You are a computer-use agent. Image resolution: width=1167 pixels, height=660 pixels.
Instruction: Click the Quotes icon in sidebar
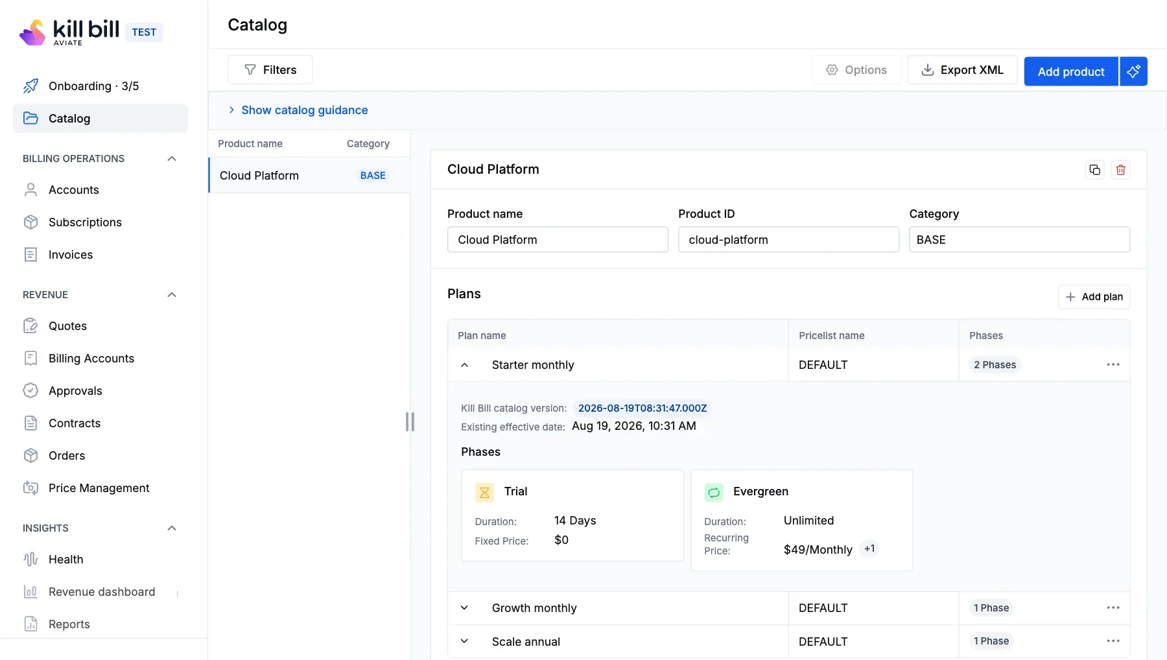point(30,326)
